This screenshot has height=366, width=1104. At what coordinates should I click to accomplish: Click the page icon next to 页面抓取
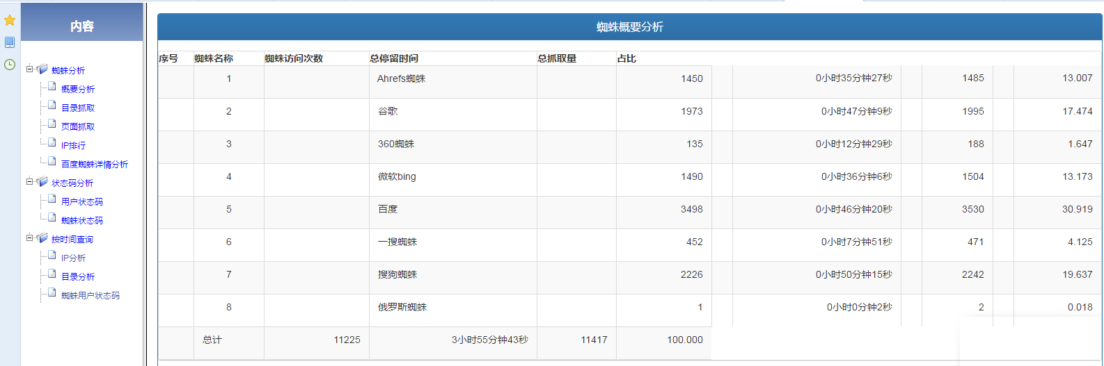point(52,124)
